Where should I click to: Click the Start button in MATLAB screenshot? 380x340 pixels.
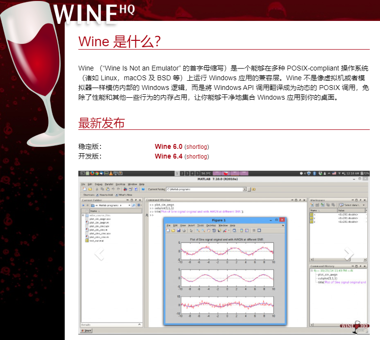click(x=86, y=330)
